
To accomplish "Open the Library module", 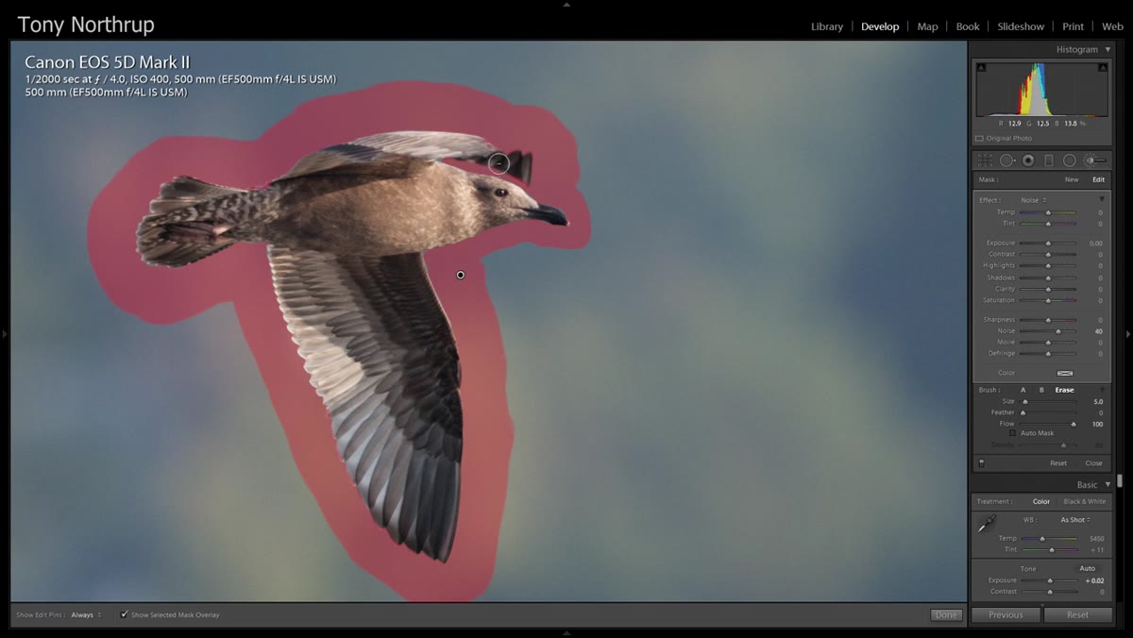I will click(x=827, y=26).
